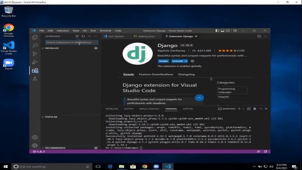The height and width of the screenshot is (170, 302).
Task: Open the View menu
Action: click(76, 31)
